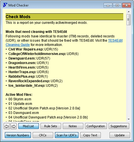Go back with the left arrow button
Screen dimensions: 134x142
coord(7,126)
